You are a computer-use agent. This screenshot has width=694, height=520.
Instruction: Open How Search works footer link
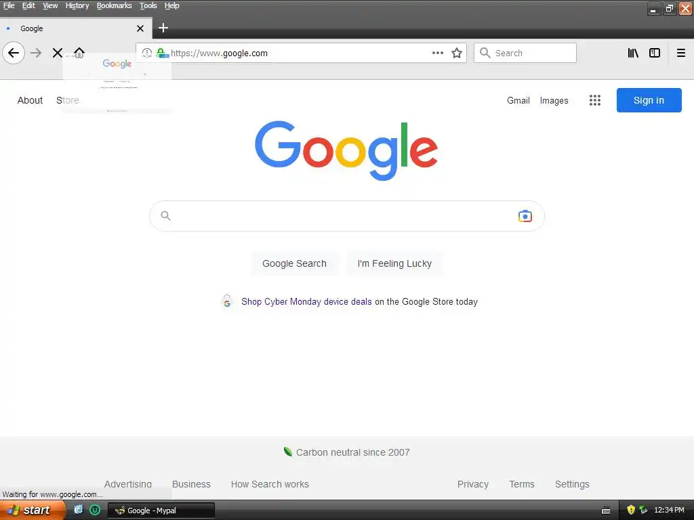(270, 484)
